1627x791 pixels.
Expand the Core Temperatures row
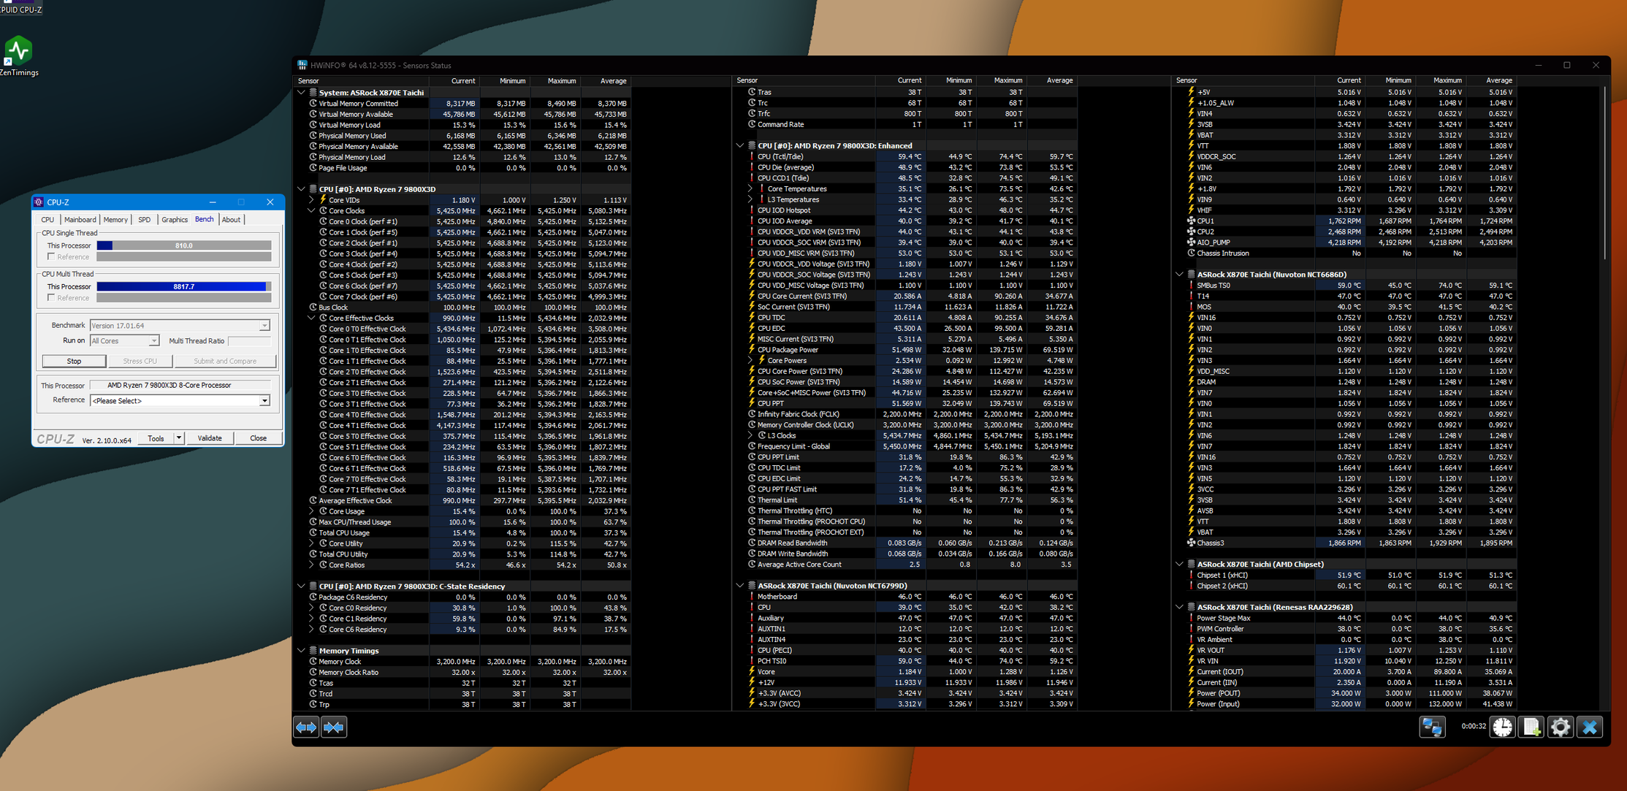click(750, 188)
